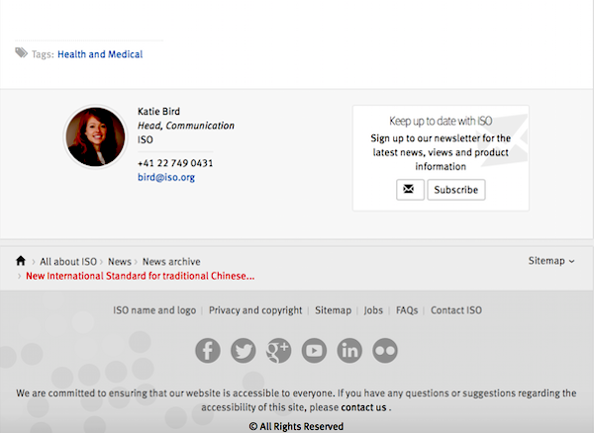594x433 pixels.
Task: Go to News archive breadcrumb
Action: pyautogui.click(x=171, y=262)
